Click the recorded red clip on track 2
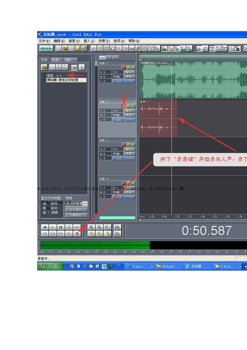 pos(159,118)
